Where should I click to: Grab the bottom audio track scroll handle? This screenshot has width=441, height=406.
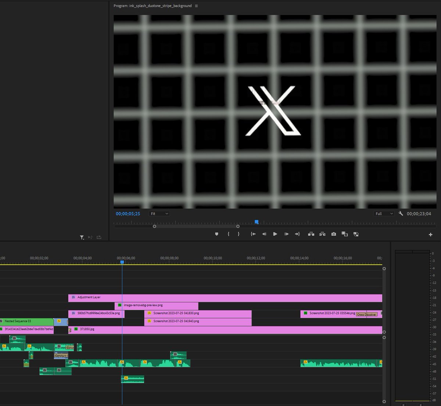384,402
